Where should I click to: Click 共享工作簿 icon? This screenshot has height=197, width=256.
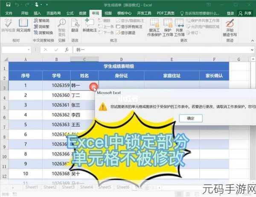pos(179,27)
